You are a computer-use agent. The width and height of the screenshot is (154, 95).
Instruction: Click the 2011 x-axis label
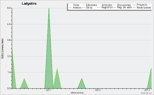pos(49,90)
